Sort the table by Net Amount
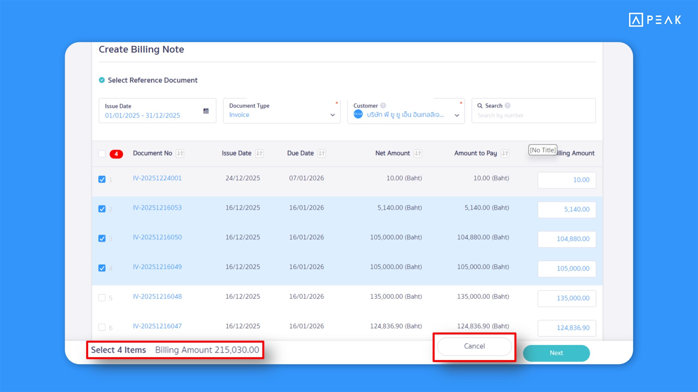Image resolution: width=698 pixels, height=392 pixels. pyautogui.click(x=418, y=153)
